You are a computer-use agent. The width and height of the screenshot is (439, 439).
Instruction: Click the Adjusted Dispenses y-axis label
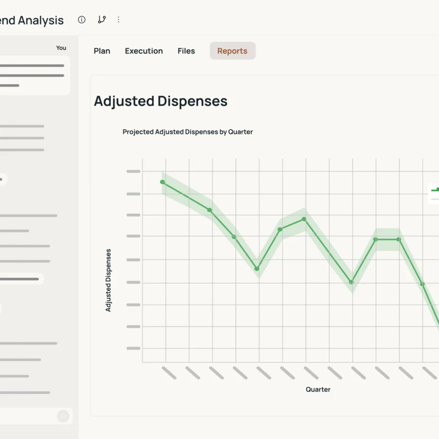(108, 280)
